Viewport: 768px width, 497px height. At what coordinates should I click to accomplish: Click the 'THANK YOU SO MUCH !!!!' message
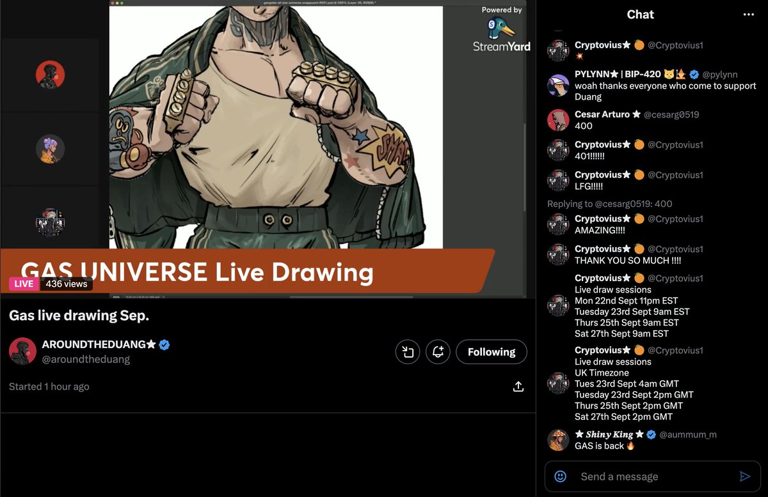(628, 260)
